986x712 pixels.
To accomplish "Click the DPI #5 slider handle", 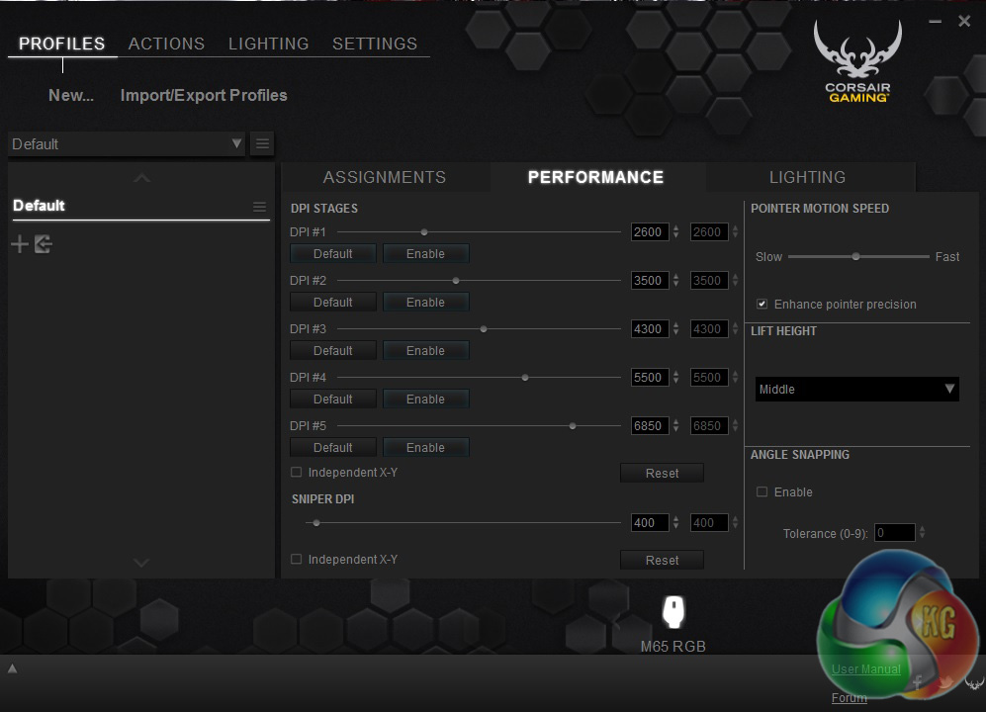I will pos(573,426).
